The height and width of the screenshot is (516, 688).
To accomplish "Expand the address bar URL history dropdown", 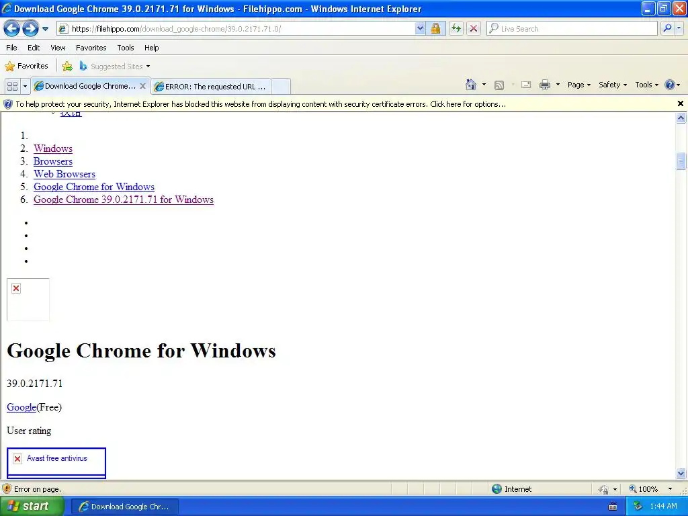I will (420, 29).
